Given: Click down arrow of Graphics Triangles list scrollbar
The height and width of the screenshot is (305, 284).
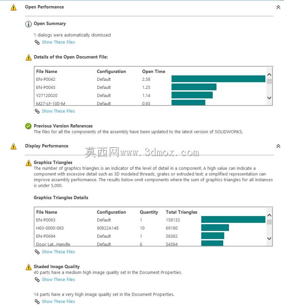Looking at the screenshot, I should point(269,238).
